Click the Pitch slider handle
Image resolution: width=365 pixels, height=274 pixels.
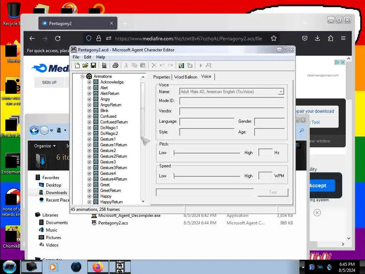point(174,153)
